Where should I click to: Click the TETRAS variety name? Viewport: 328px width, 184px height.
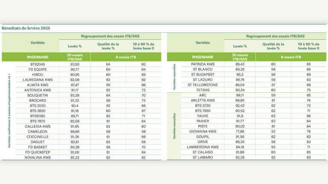click(203, 90)
